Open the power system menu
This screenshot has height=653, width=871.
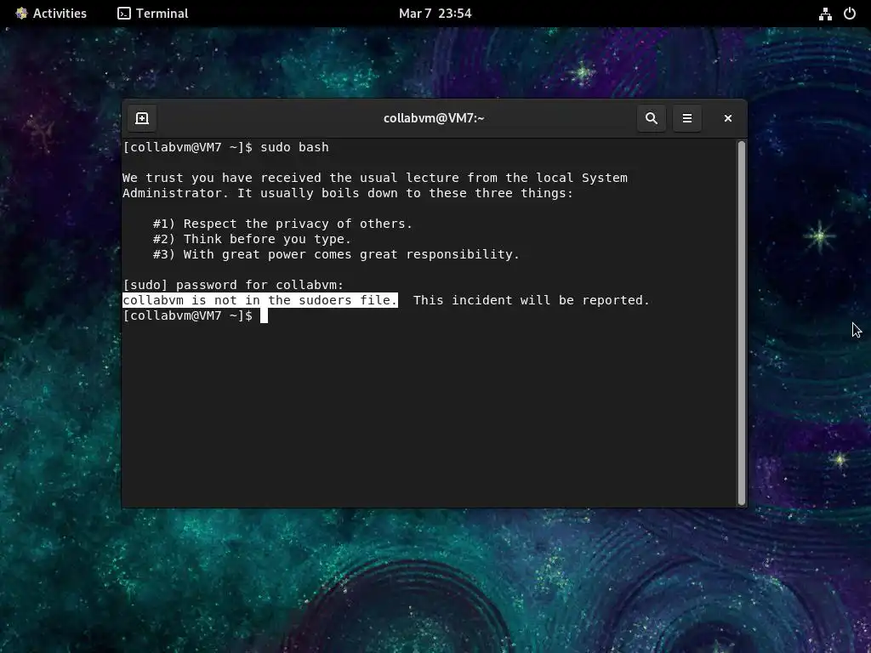(850, 14)
